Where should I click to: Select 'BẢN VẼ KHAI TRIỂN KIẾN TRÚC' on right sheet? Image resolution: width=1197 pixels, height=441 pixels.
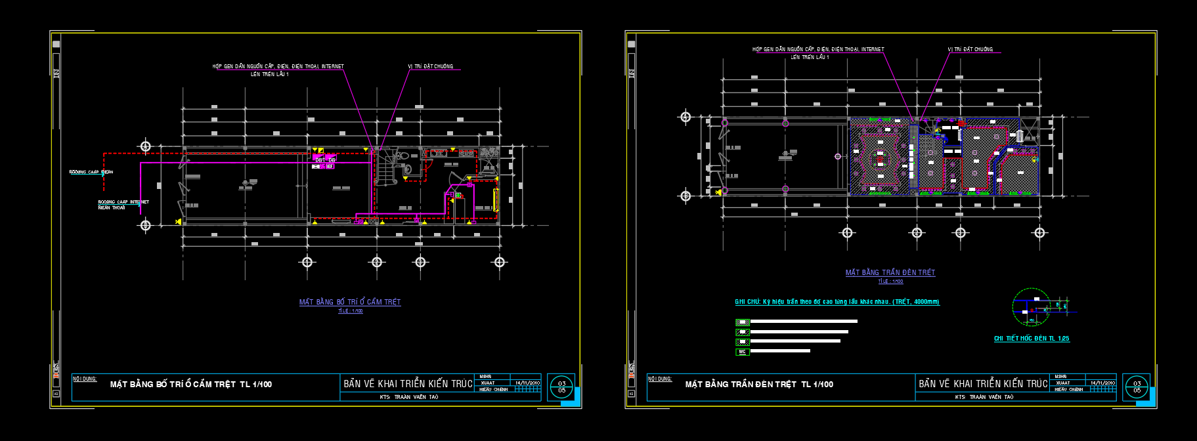[983, 384]
